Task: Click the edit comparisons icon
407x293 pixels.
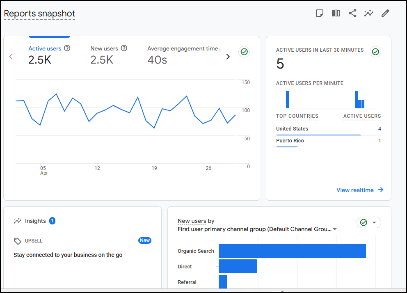Action: tap(336, 13)
